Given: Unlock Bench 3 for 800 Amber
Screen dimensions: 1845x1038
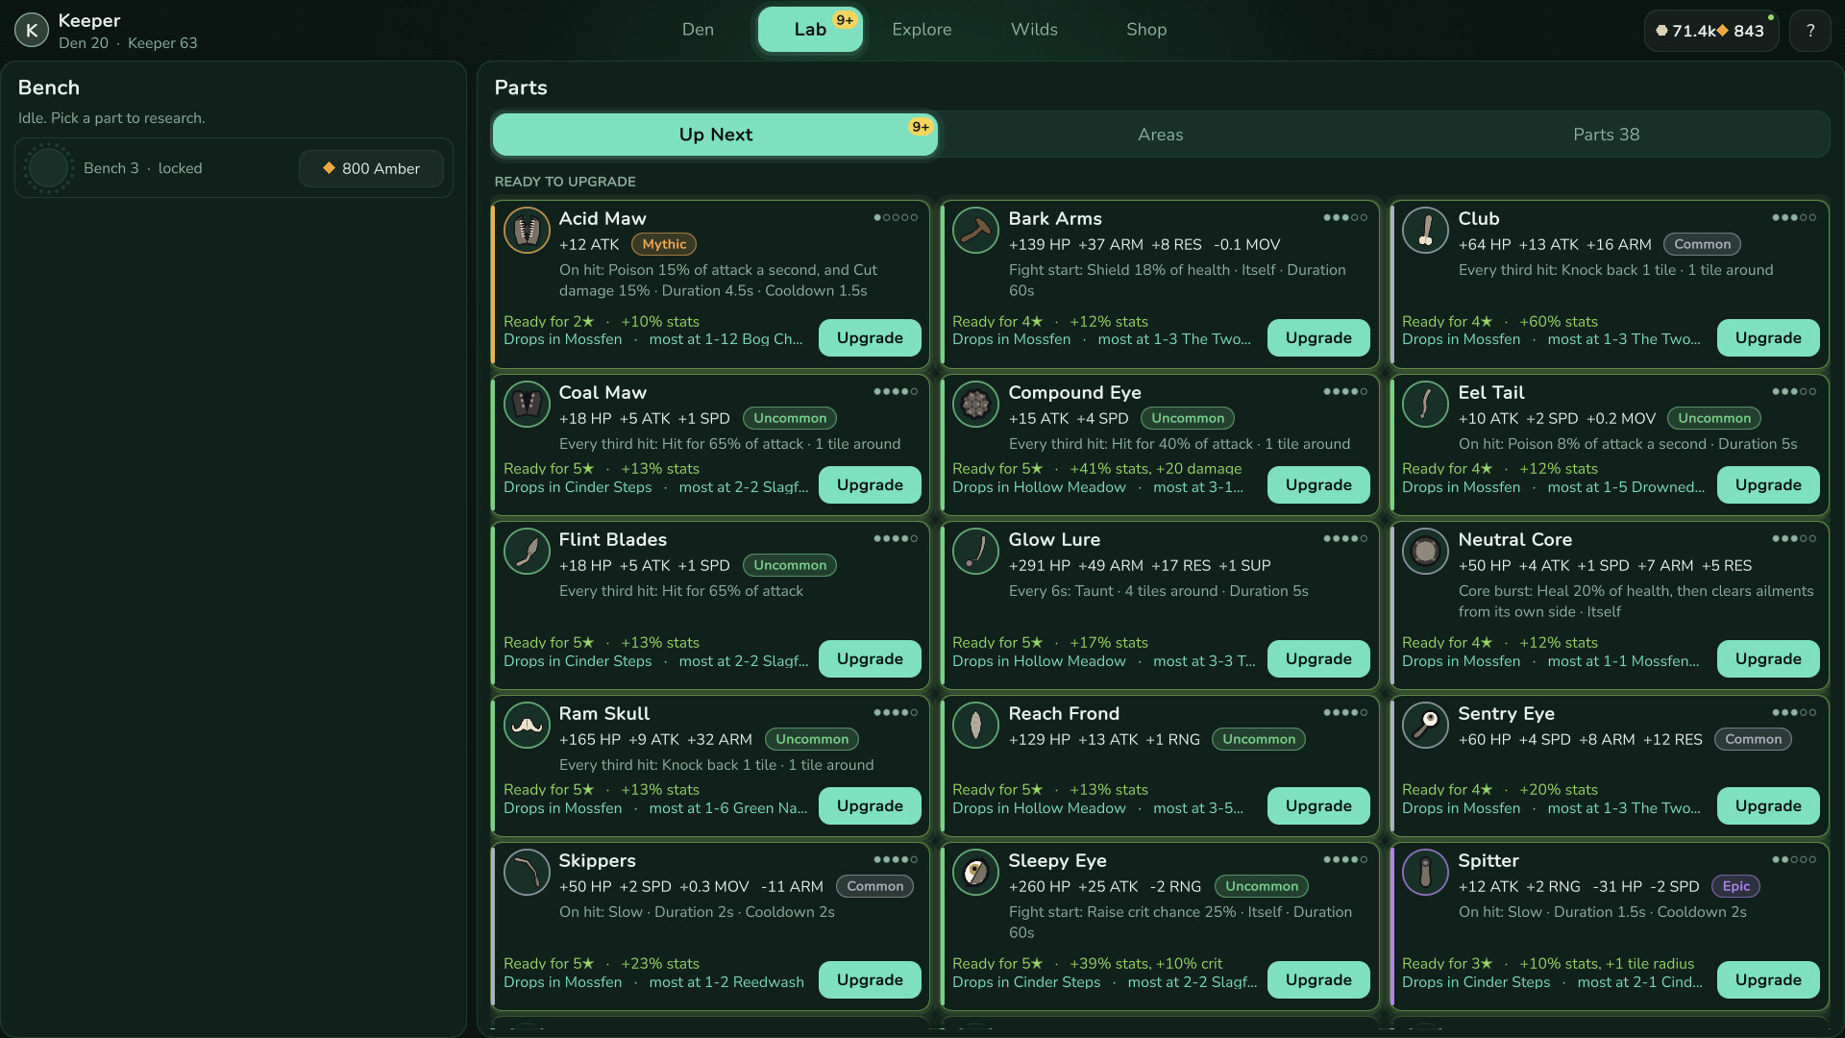Looking at the screenshot, I should (x=371, y=168).
